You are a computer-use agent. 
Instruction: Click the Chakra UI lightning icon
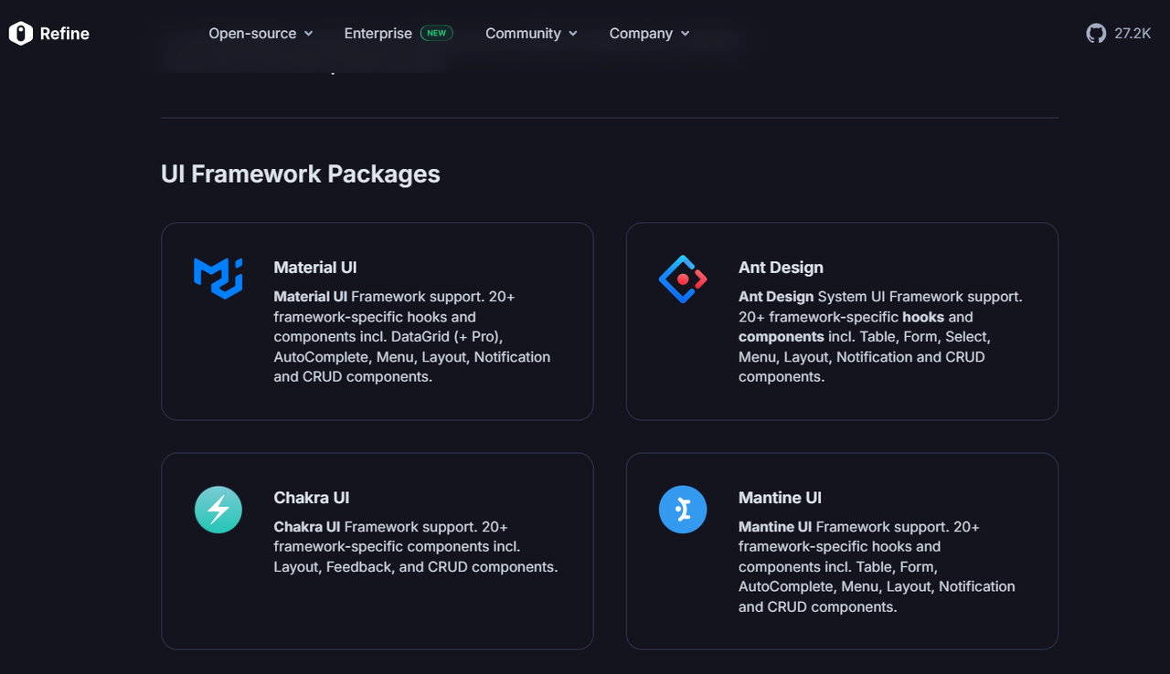tap(218, 509)
